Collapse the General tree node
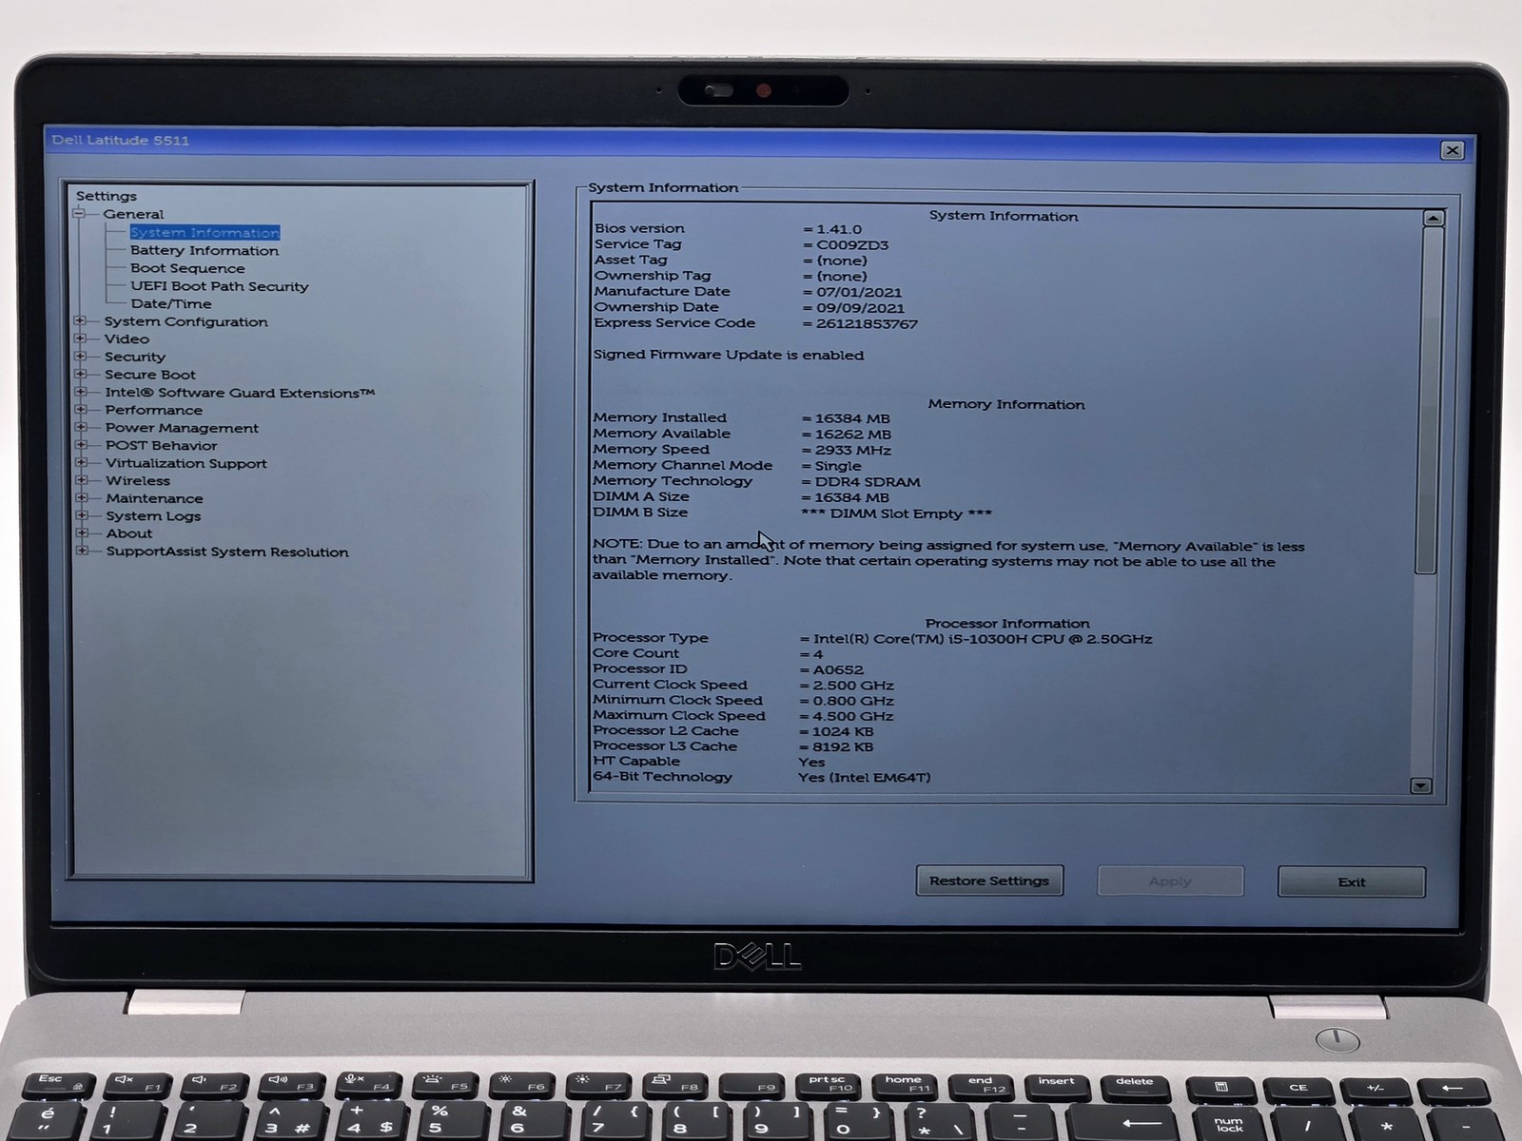This screenshot has height=1141, width=1522. [80, 214]
